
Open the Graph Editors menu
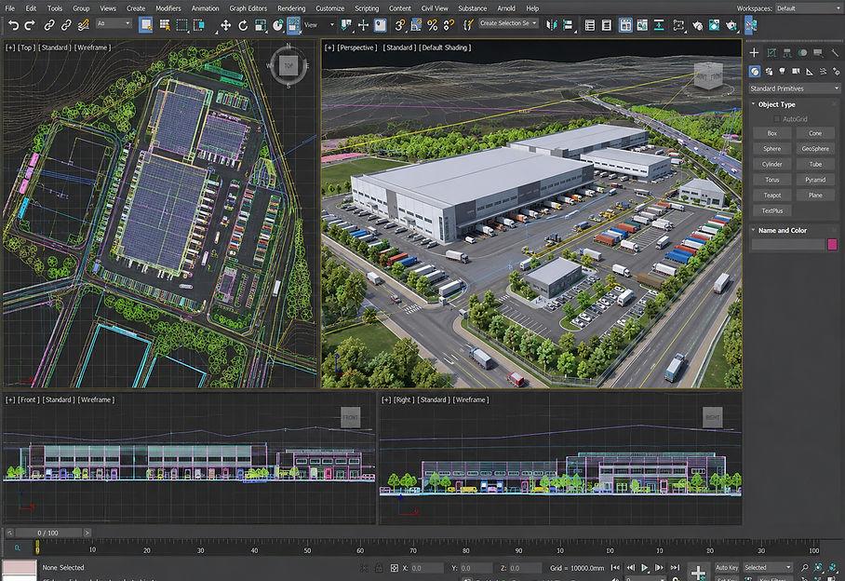[x=248, y=8]
